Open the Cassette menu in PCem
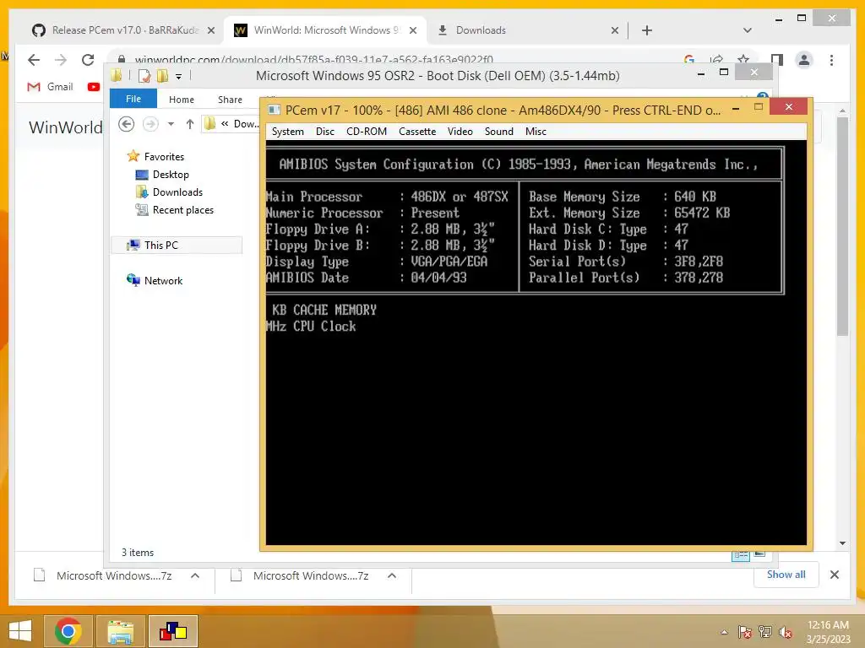Screen dimensions: 865x648 417,131
